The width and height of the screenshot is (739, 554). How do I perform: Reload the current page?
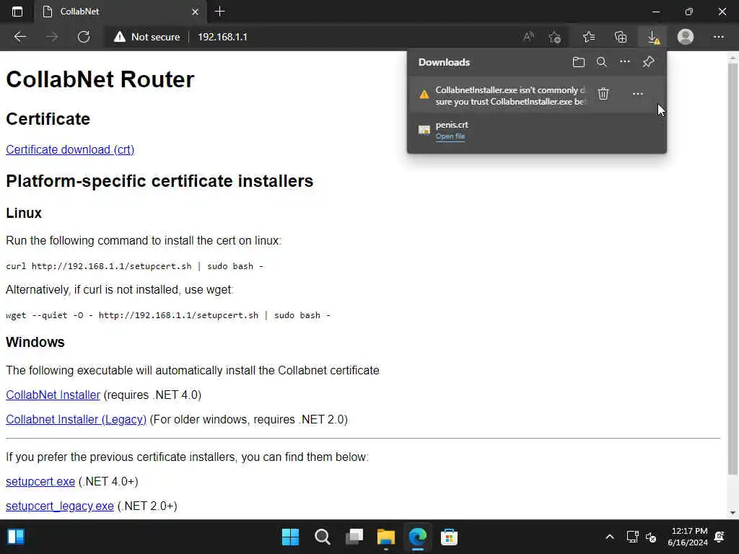click(84, 37)
